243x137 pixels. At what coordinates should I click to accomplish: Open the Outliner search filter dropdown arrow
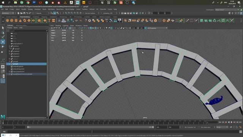tap(47, 31)
